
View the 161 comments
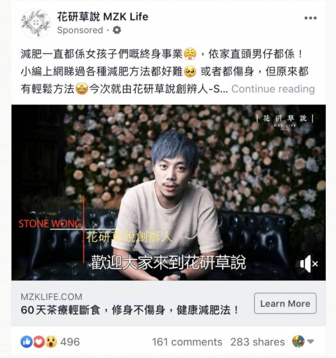click(x=187, y=342)
